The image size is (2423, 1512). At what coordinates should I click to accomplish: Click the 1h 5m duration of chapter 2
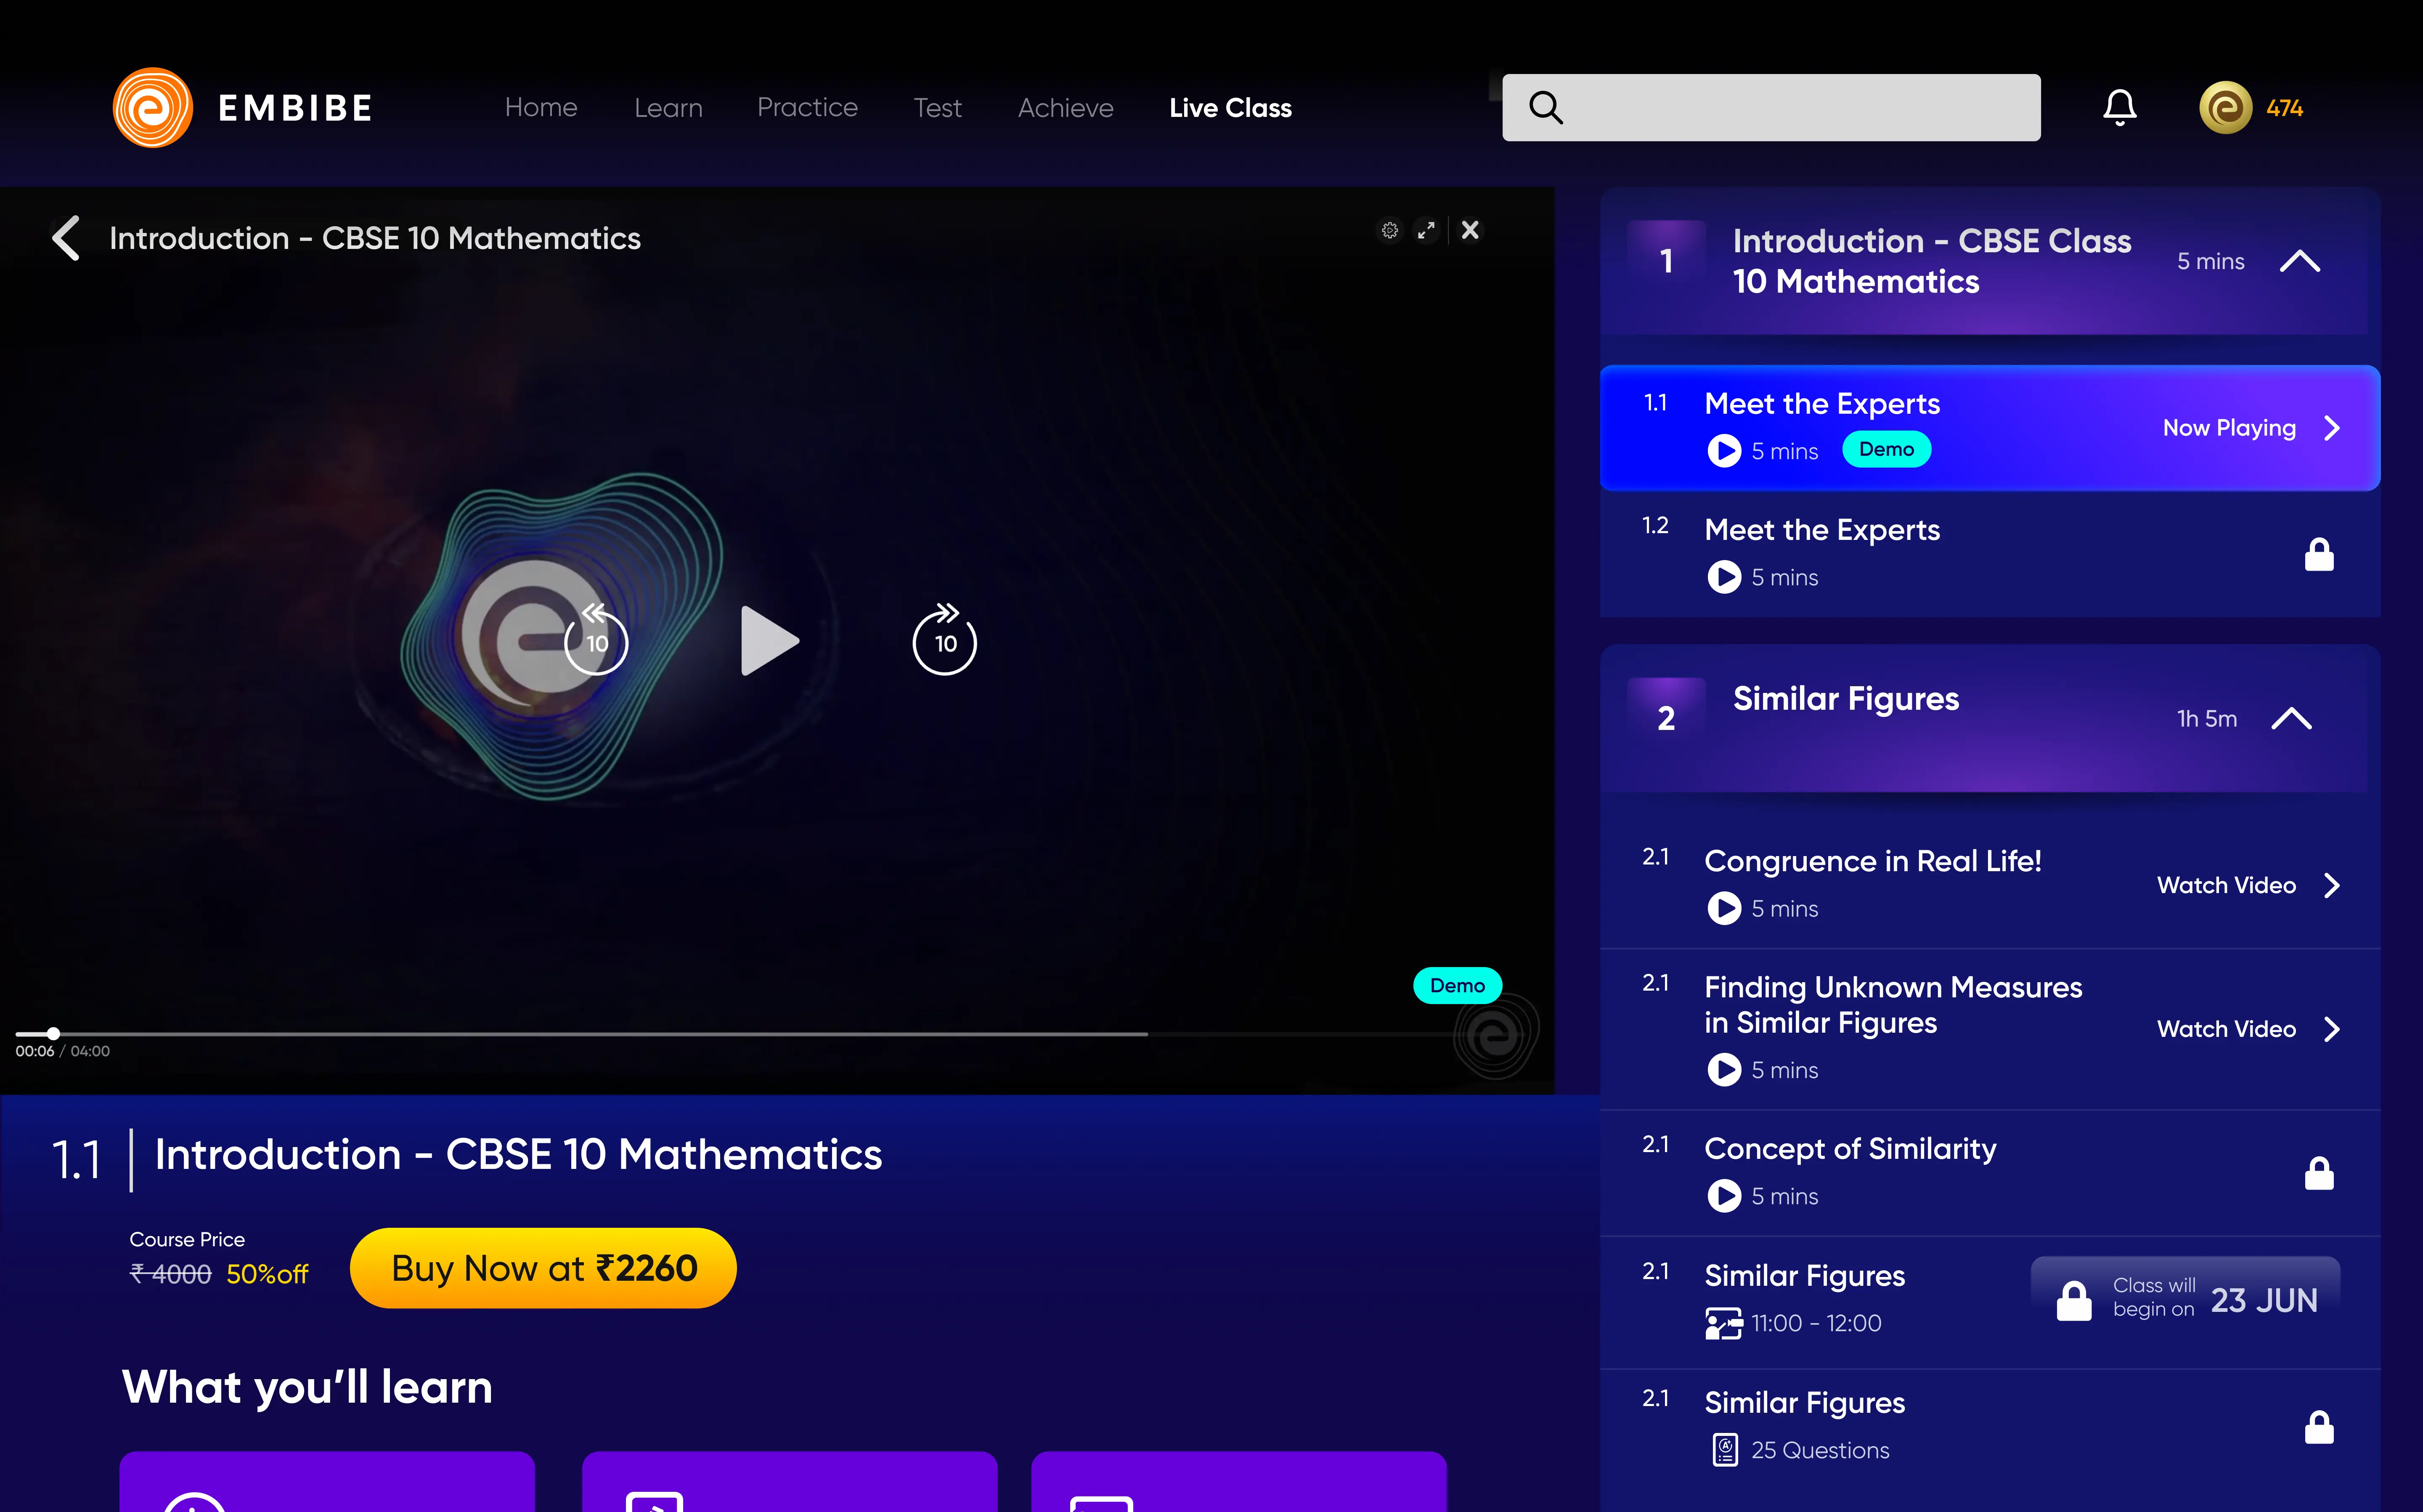[x=2206, y=718]
